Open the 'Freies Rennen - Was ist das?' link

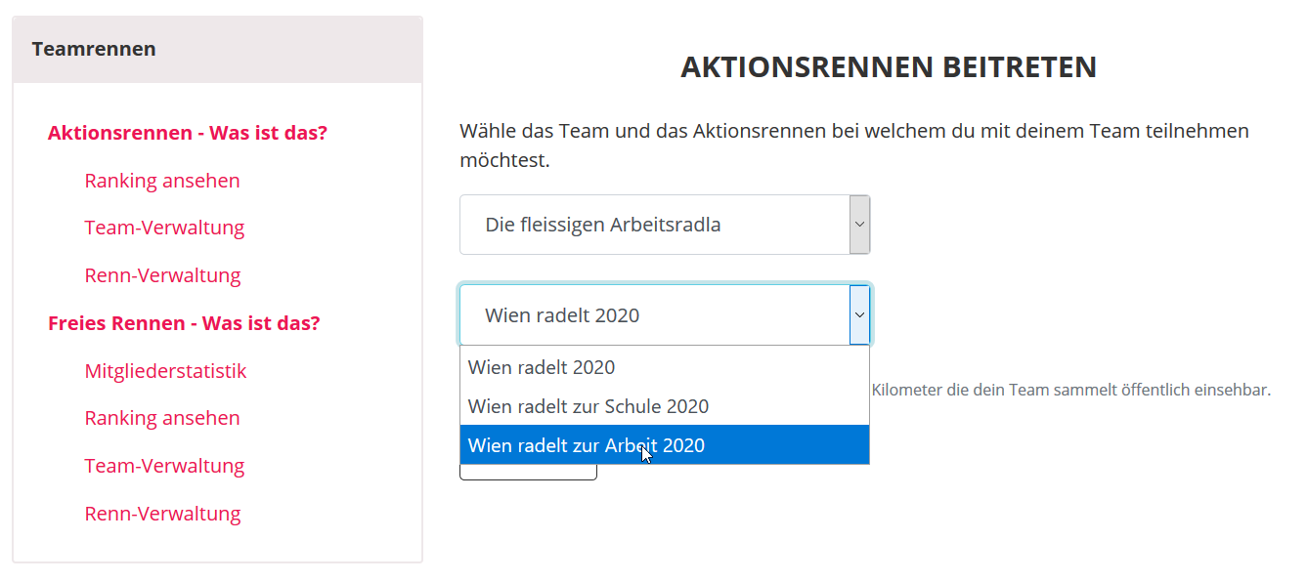[184, 323]
